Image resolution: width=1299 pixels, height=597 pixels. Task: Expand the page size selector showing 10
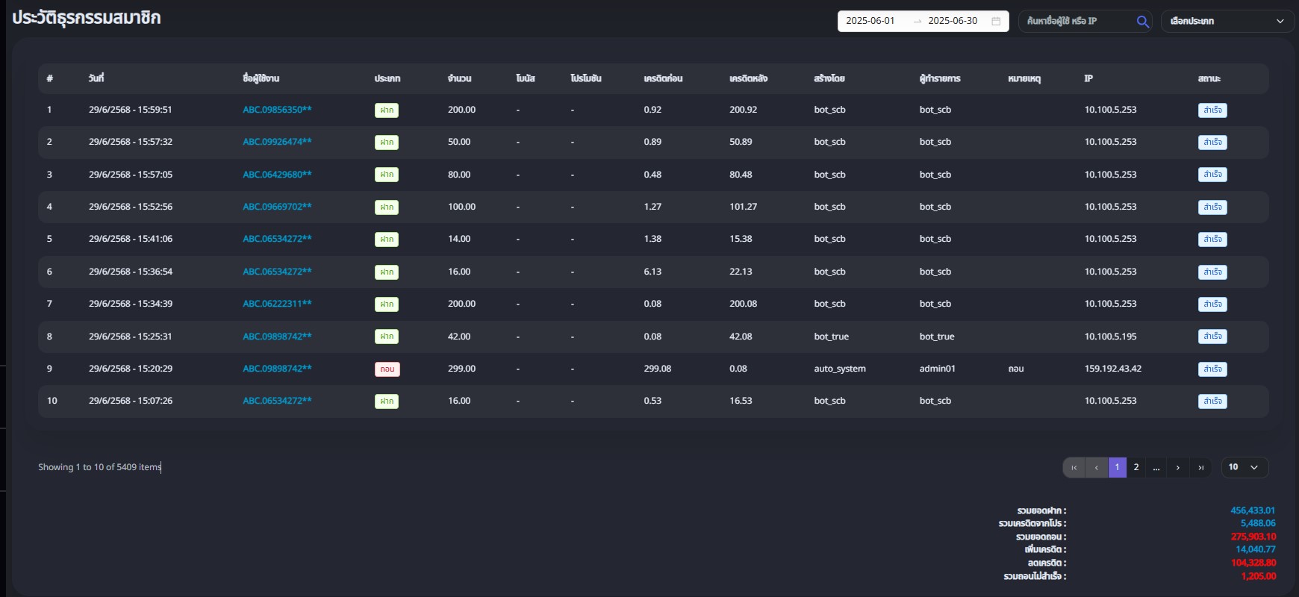[x=1244, y=467]
